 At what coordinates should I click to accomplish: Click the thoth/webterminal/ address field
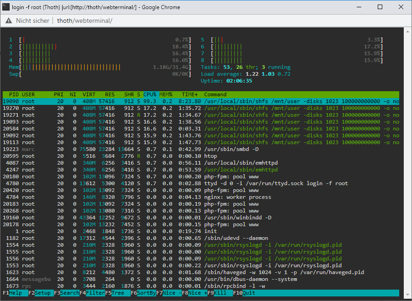[85, 21]
